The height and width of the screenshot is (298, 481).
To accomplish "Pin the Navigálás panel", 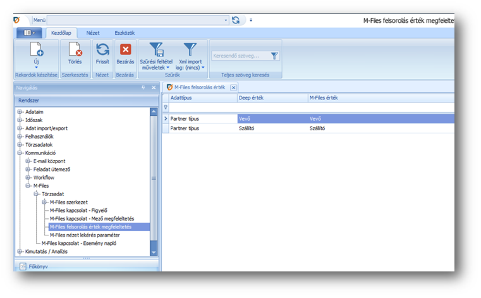I will [x=143, y=87].
